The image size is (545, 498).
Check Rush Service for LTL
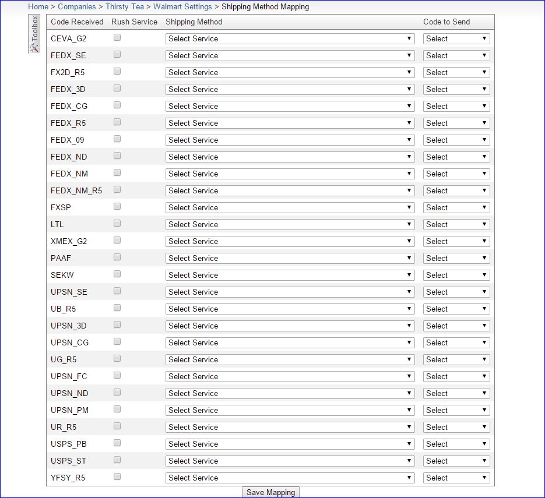pyautogui.click(x=117, y=223)
